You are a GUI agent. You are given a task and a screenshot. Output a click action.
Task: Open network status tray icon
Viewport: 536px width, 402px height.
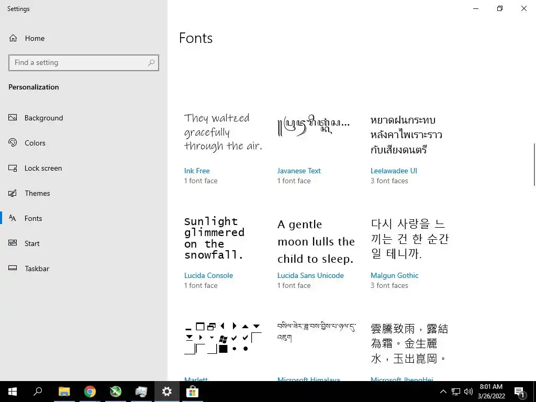point(456,392)
